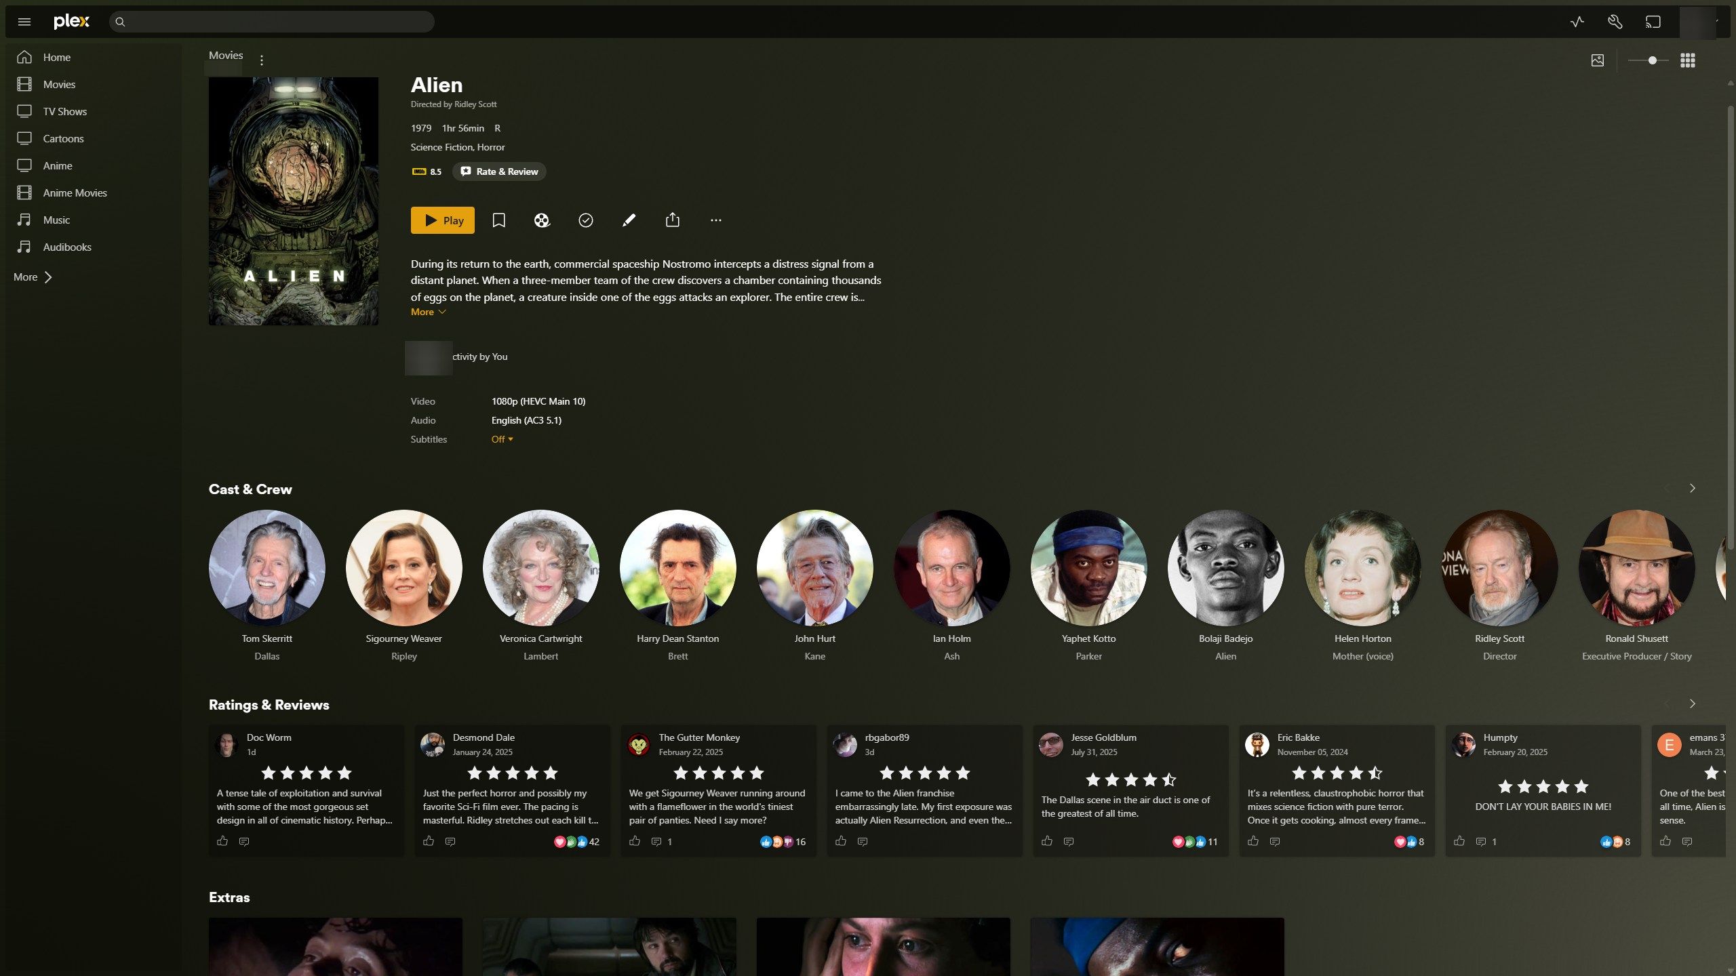The height and width of the screenshot is (976, 1736).
Task: Open the user account avatar menu
Action: 1699,22
